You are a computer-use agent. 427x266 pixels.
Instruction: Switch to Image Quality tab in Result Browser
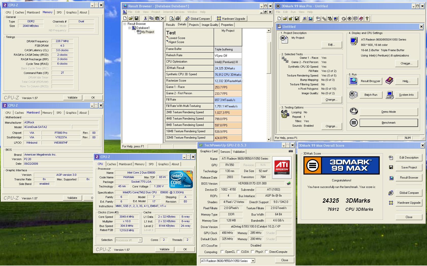tap(210, 25)
